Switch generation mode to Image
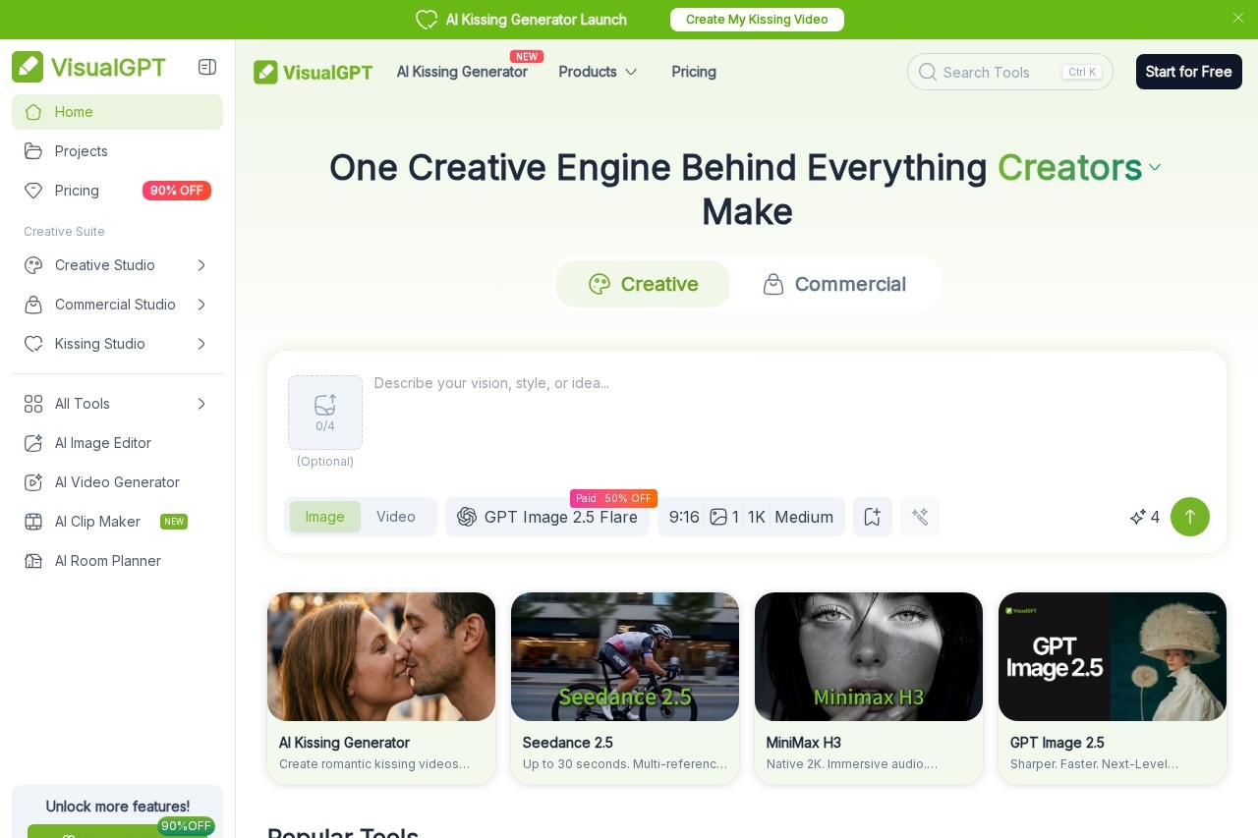This screenshot has height=838, width=1258. click(x=324, y=517)
